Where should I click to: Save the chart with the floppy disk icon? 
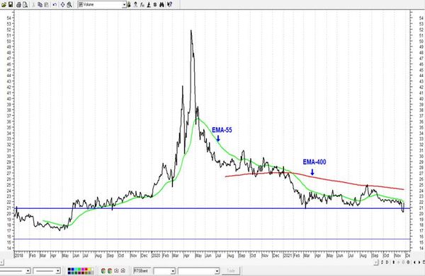(x=11, y=4)
